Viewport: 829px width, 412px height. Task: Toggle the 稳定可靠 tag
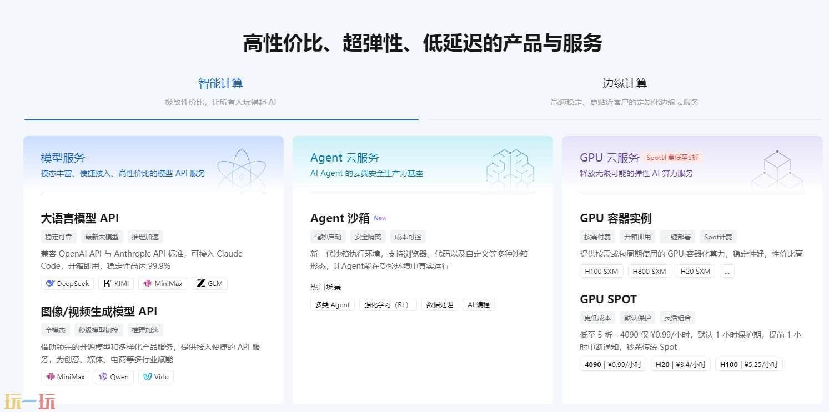click(58, 237)
